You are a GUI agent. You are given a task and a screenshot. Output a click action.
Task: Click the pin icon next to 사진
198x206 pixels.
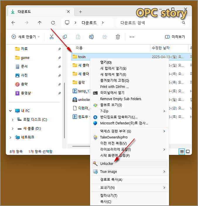[x=59, y=75]
